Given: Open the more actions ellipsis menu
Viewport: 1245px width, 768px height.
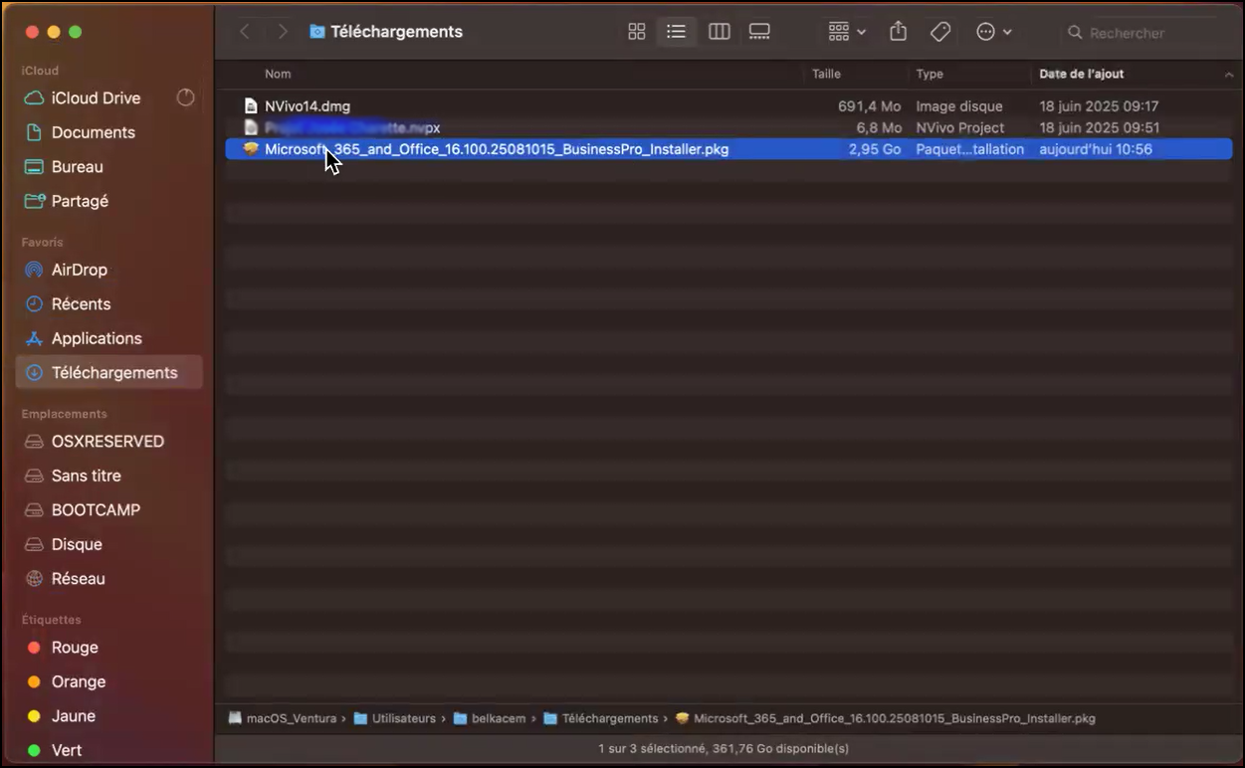Looking at the screenshot, I should click(x=993, y=32).
